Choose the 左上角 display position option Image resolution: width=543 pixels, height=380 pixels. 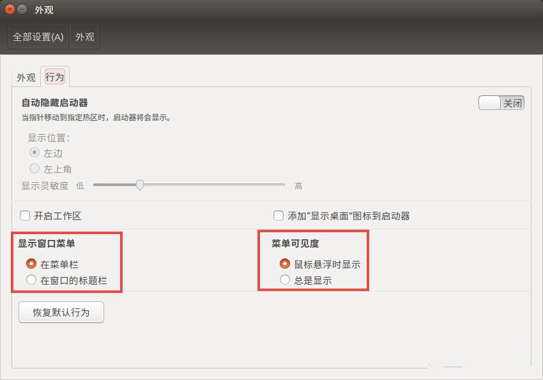point(34,169)
